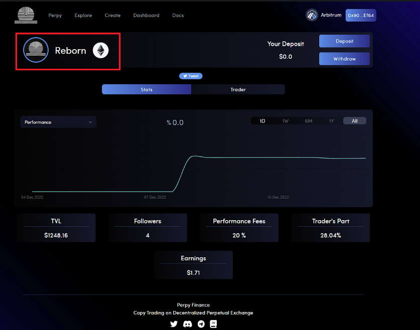This screenshot has width=420, height=330.
Task: Switch to the Trader tab
Action: [x=238, y=89]
